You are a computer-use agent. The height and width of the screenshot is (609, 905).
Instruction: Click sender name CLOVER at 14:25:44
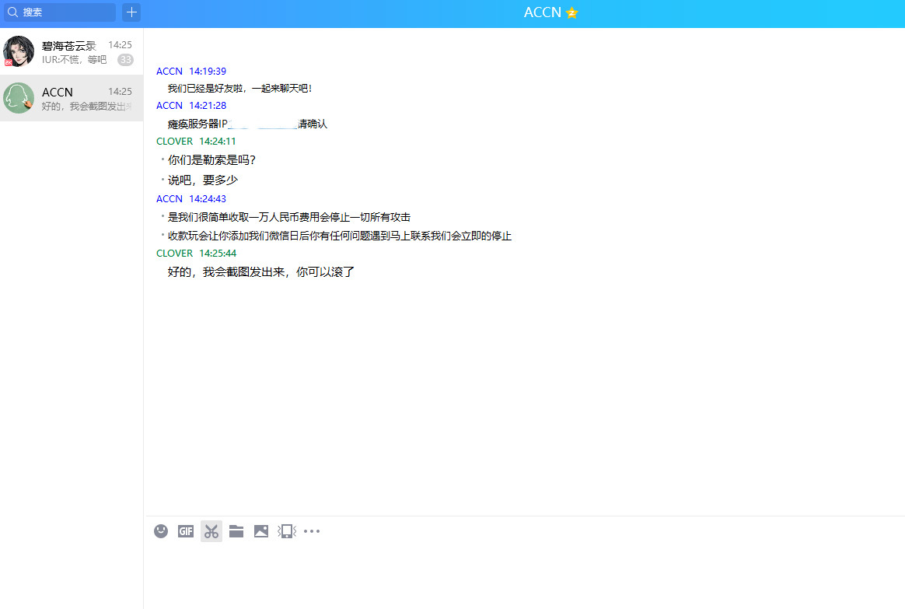tap(174, 253)
